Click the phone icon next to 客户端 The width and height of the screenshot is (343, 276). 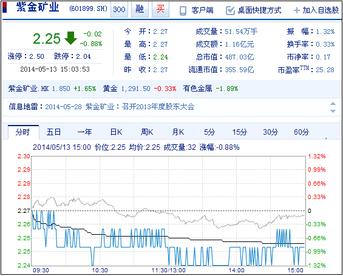(x=183, y=11)
